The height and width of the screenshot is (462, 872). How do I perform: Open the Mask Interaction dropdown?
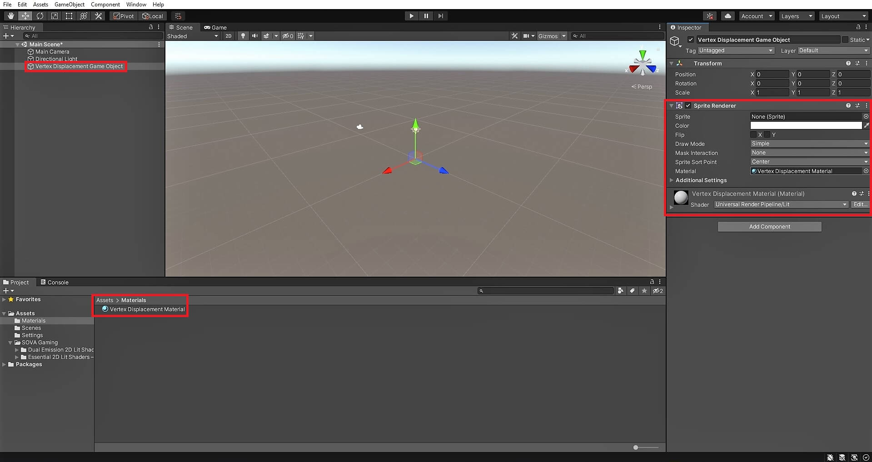(x=809, y=153)
